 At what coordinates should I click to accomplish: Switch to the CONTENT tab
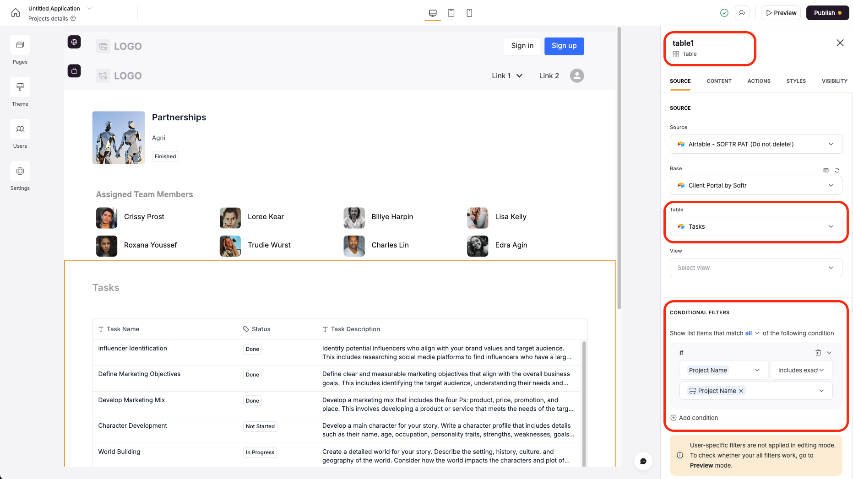719,81
